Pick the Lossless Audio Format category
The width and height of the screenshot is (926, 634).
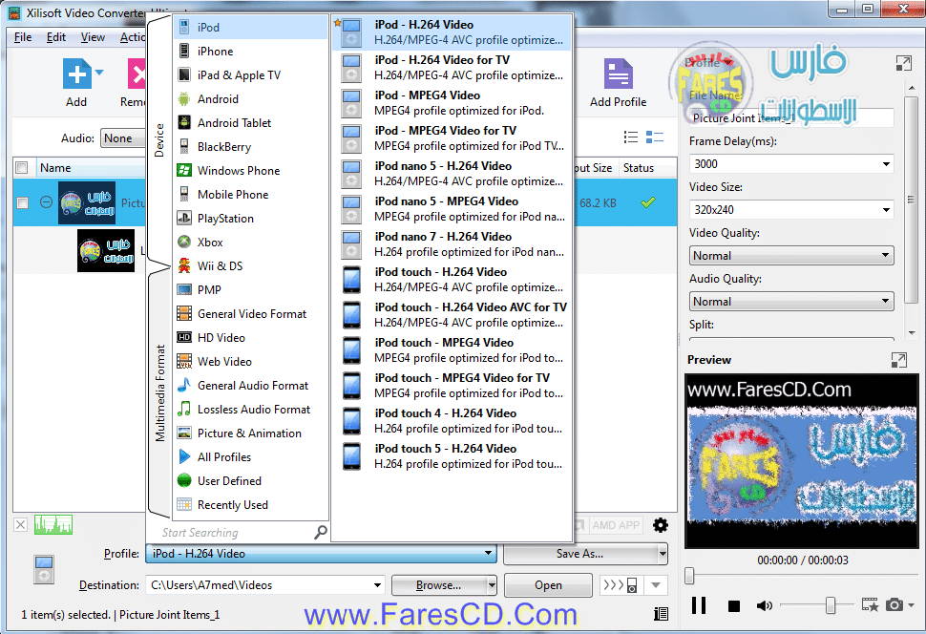251,409
